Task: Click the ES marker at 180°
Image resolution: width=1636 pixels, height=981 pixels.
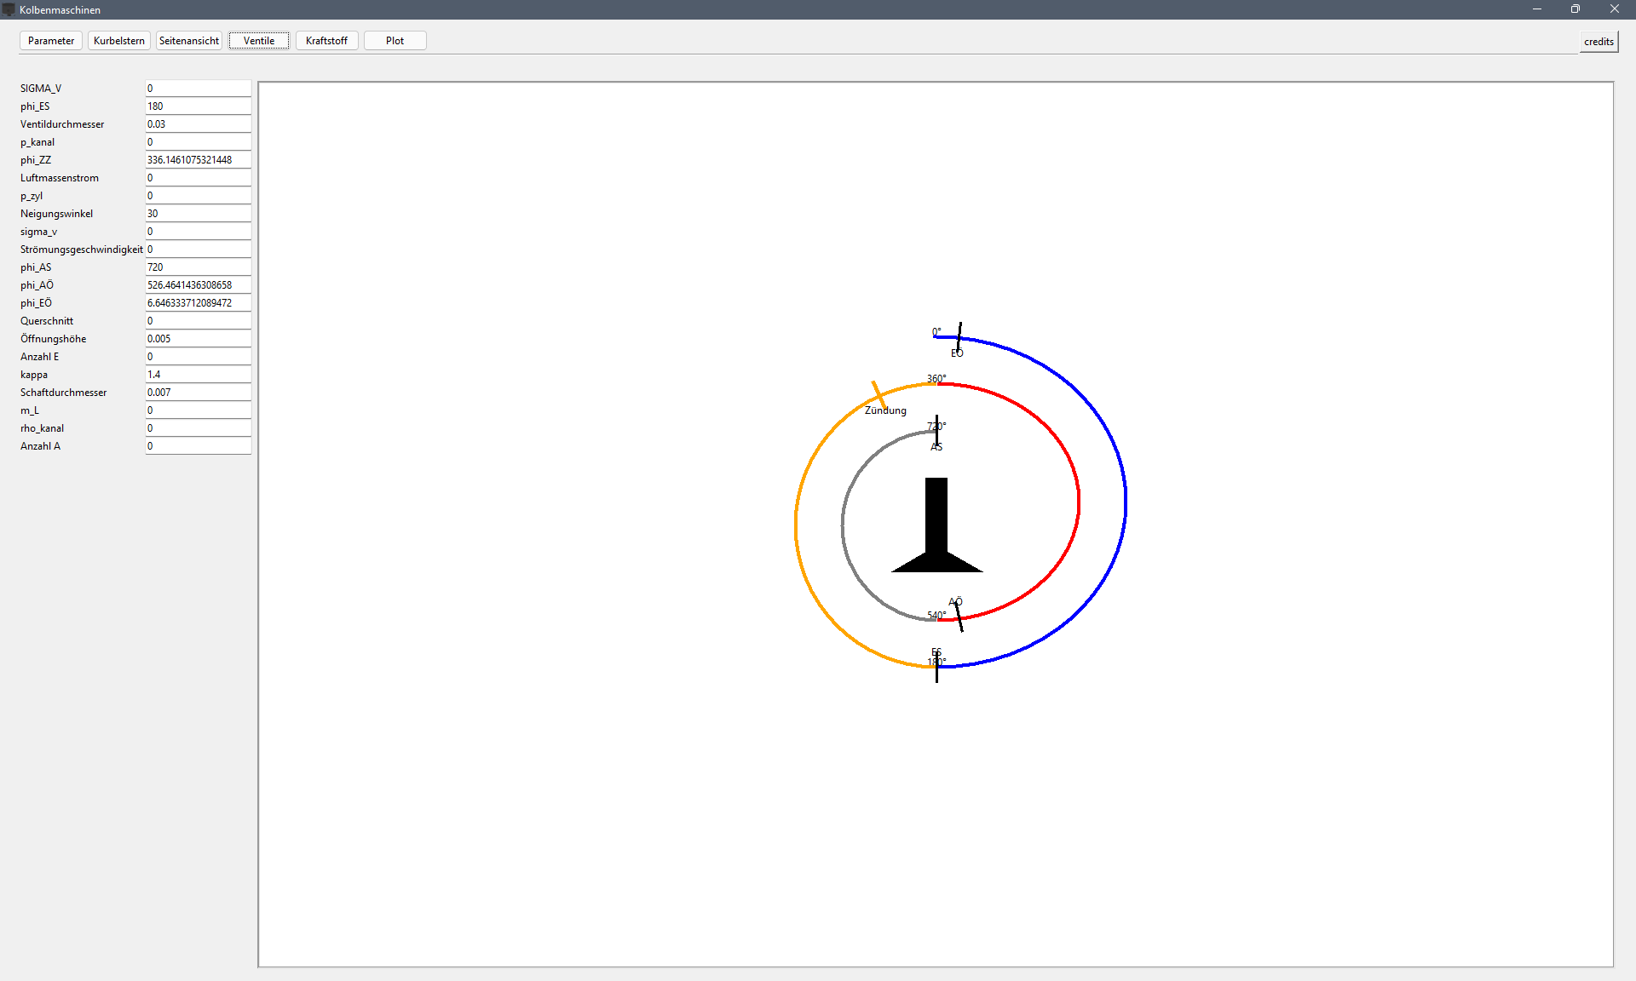Action: tap(936, 667)
